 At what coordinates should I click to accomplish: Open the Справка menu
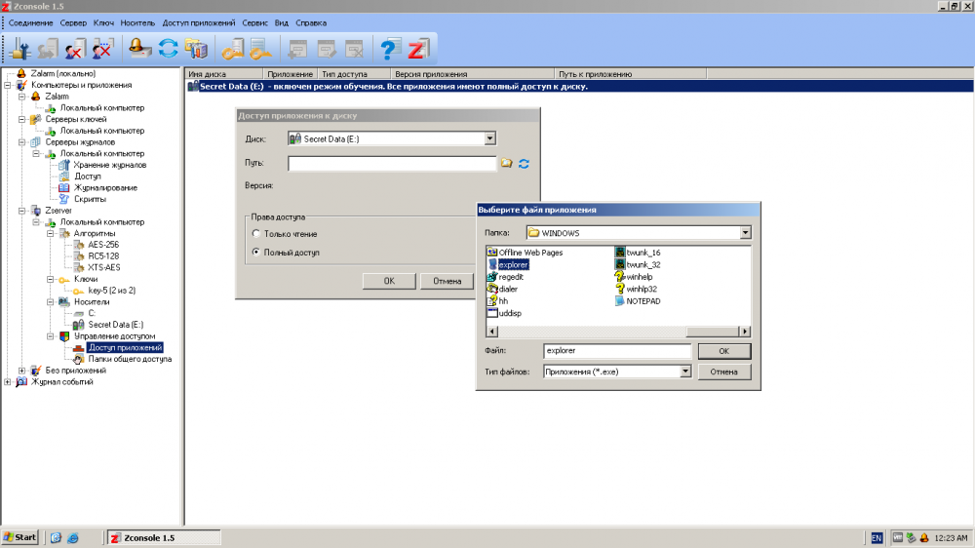pos(311,23)
